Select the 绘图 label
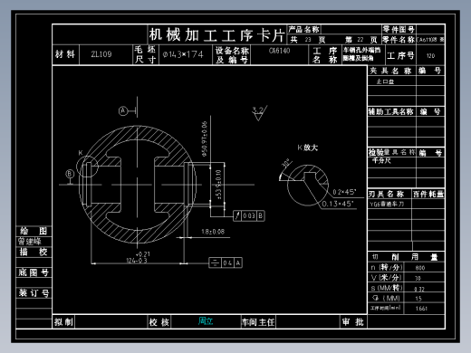 [34, 231]
